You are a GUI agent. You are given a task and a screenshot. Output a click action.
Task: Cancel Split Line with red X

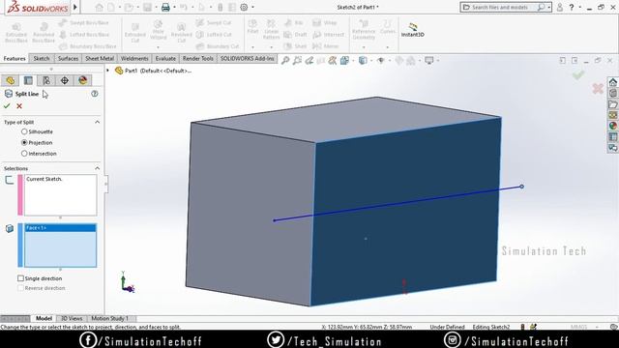click(19, 106)
